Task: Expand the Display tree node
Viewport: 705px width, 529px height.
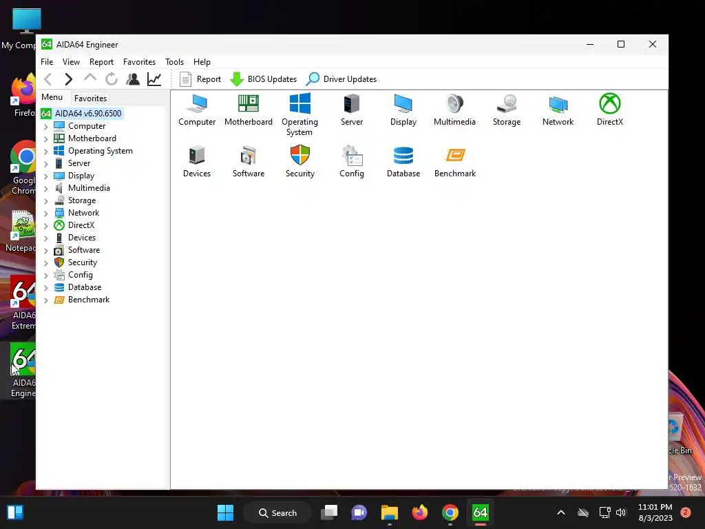Action: pos(46,176)
